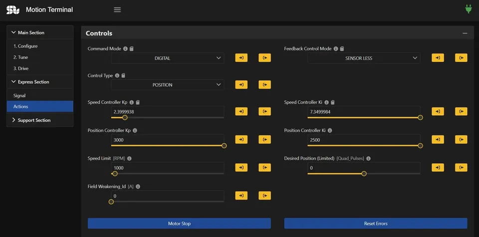
Task: Show info for Field Weakening_Id
Action: 138,187
